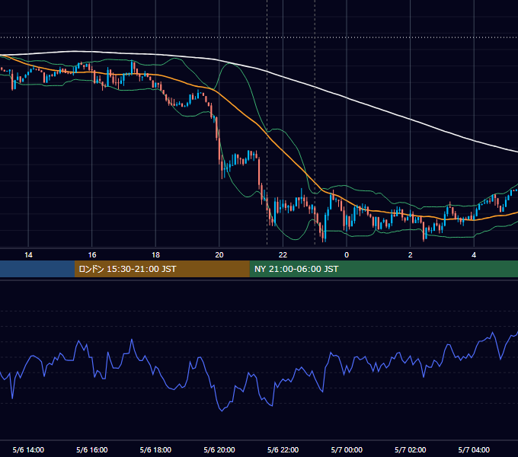Click the 5/7 04:00 date label
The image size is (518, 457).
[474, 449]
